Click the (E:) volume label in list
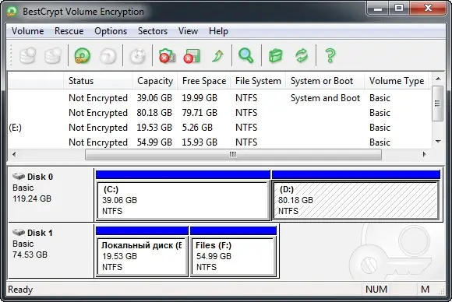This screenshot has height=302, width=452. click(x=16, y=128)
